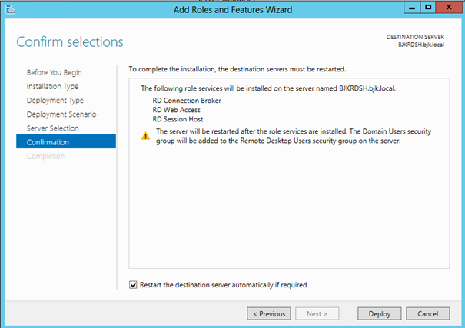This screenshot has width=465, height=328.
Task: Minimize the Add Roles and Features Wizard
Action: 412,8
